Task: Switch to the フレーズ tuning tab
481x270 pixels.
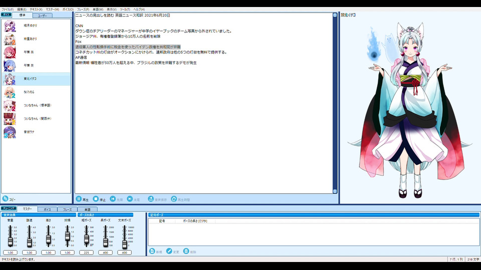Action: (67, 209)
